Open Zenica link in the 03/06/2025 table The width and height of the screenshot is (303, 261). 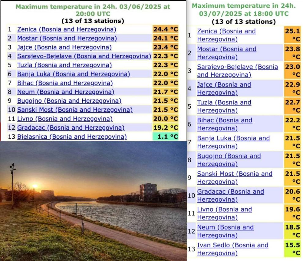(66, 29)
